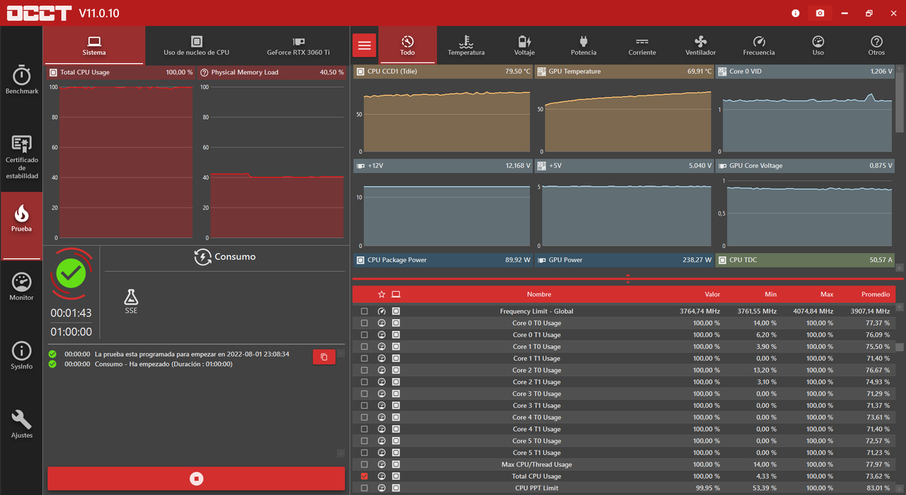
Task: Sort by the Valor column header
Action: pos(712,294)
